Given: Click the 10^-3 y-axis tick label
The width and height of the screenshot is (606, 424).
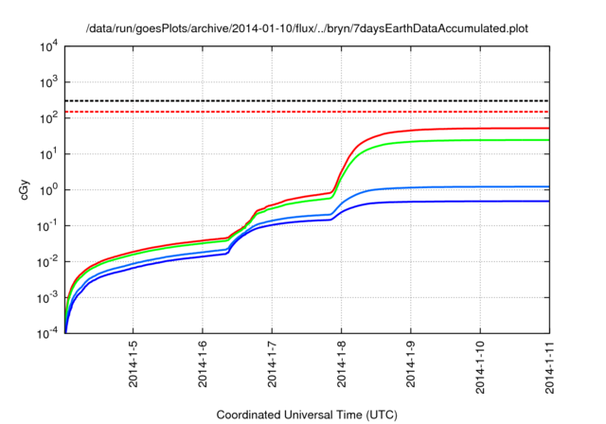Looking at the screenshot, I should (47, 298).
